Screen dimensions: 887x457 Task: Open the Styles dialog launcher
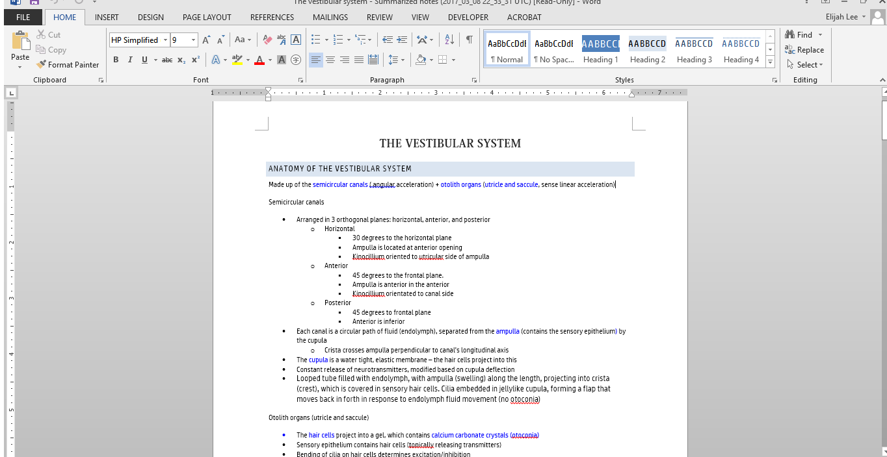[774, 80]
